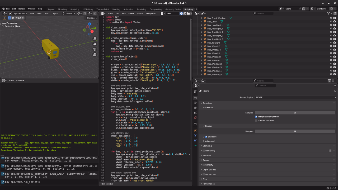The height and width of the screenshot is (190, 338).
Task: Click the Tweak select tool icon
Action: pyautogui.click(x=4, y=18)
